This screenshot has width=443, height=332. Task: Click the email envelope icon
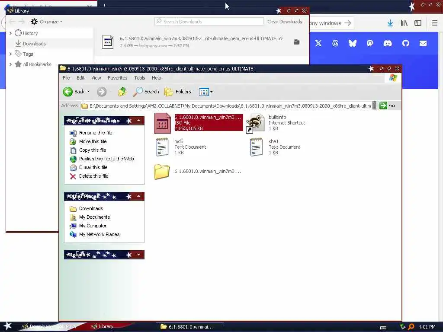point(423,43)
